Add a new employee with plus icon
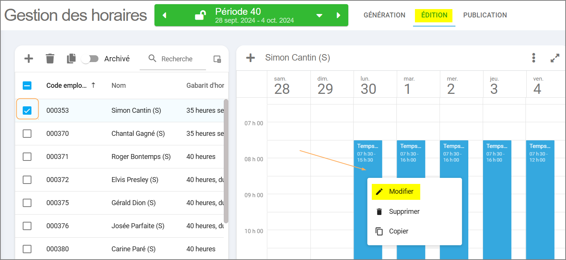566x260 pixels. coord(29,59)
